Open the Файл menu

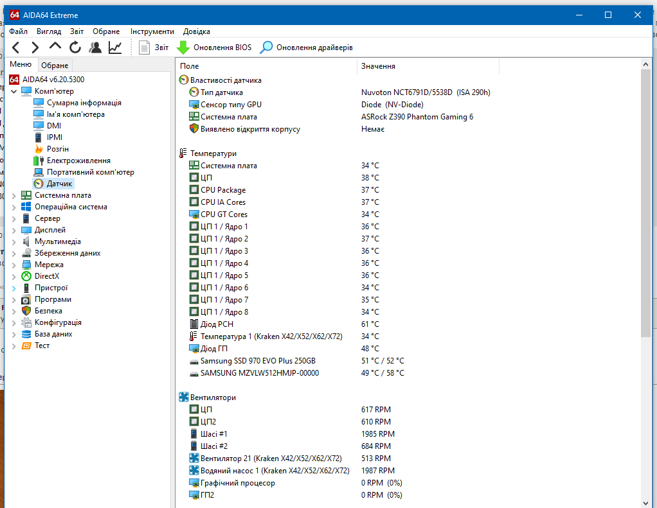pyautogui.click(x=19, y=31)
